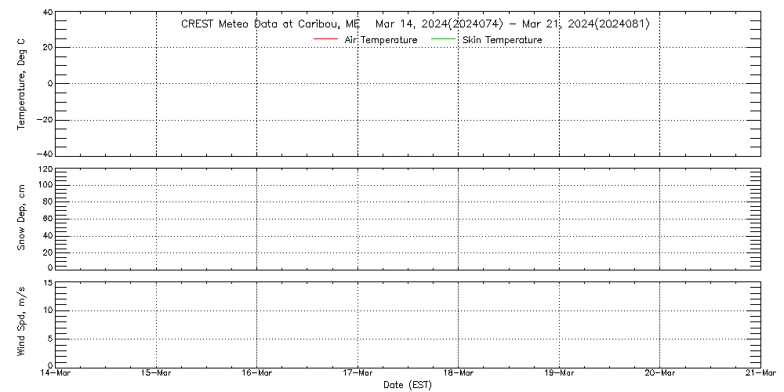784x392 pixels.
Task: Click the line sample beside Skin Temperature
Action: (x=445, y=39)
